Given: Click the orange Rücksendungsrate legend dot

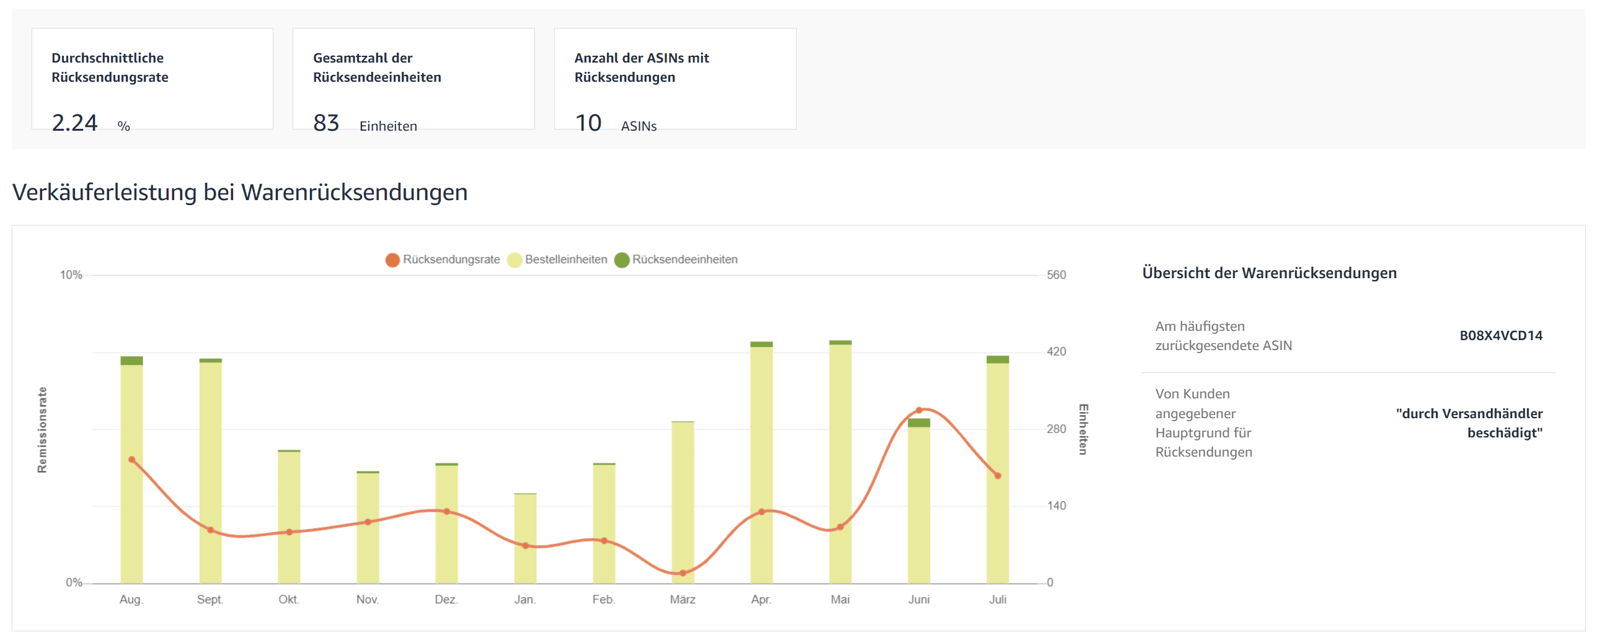Looking at the screenshot, I should coord(392,260).
